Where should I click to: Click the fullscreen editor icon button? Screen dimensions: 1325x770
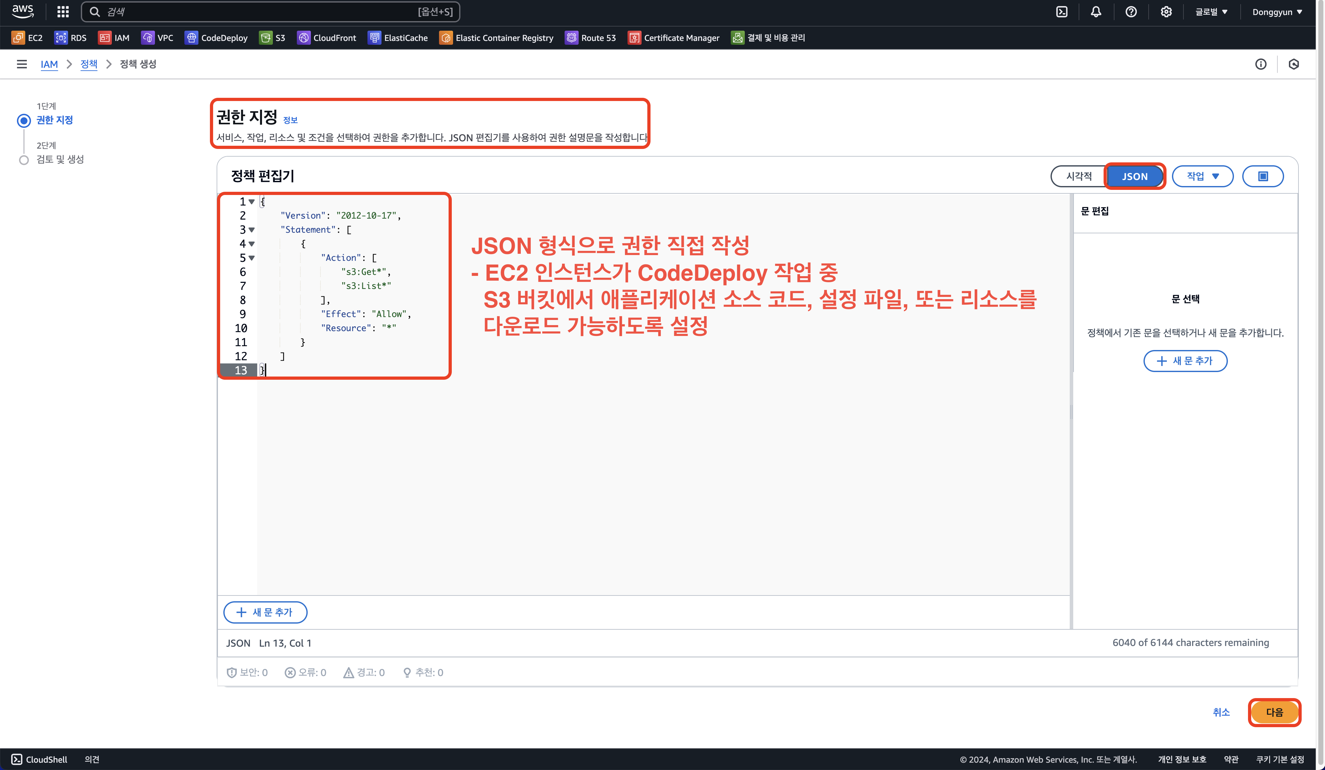pyautogui.click(x=1262, y=176)
